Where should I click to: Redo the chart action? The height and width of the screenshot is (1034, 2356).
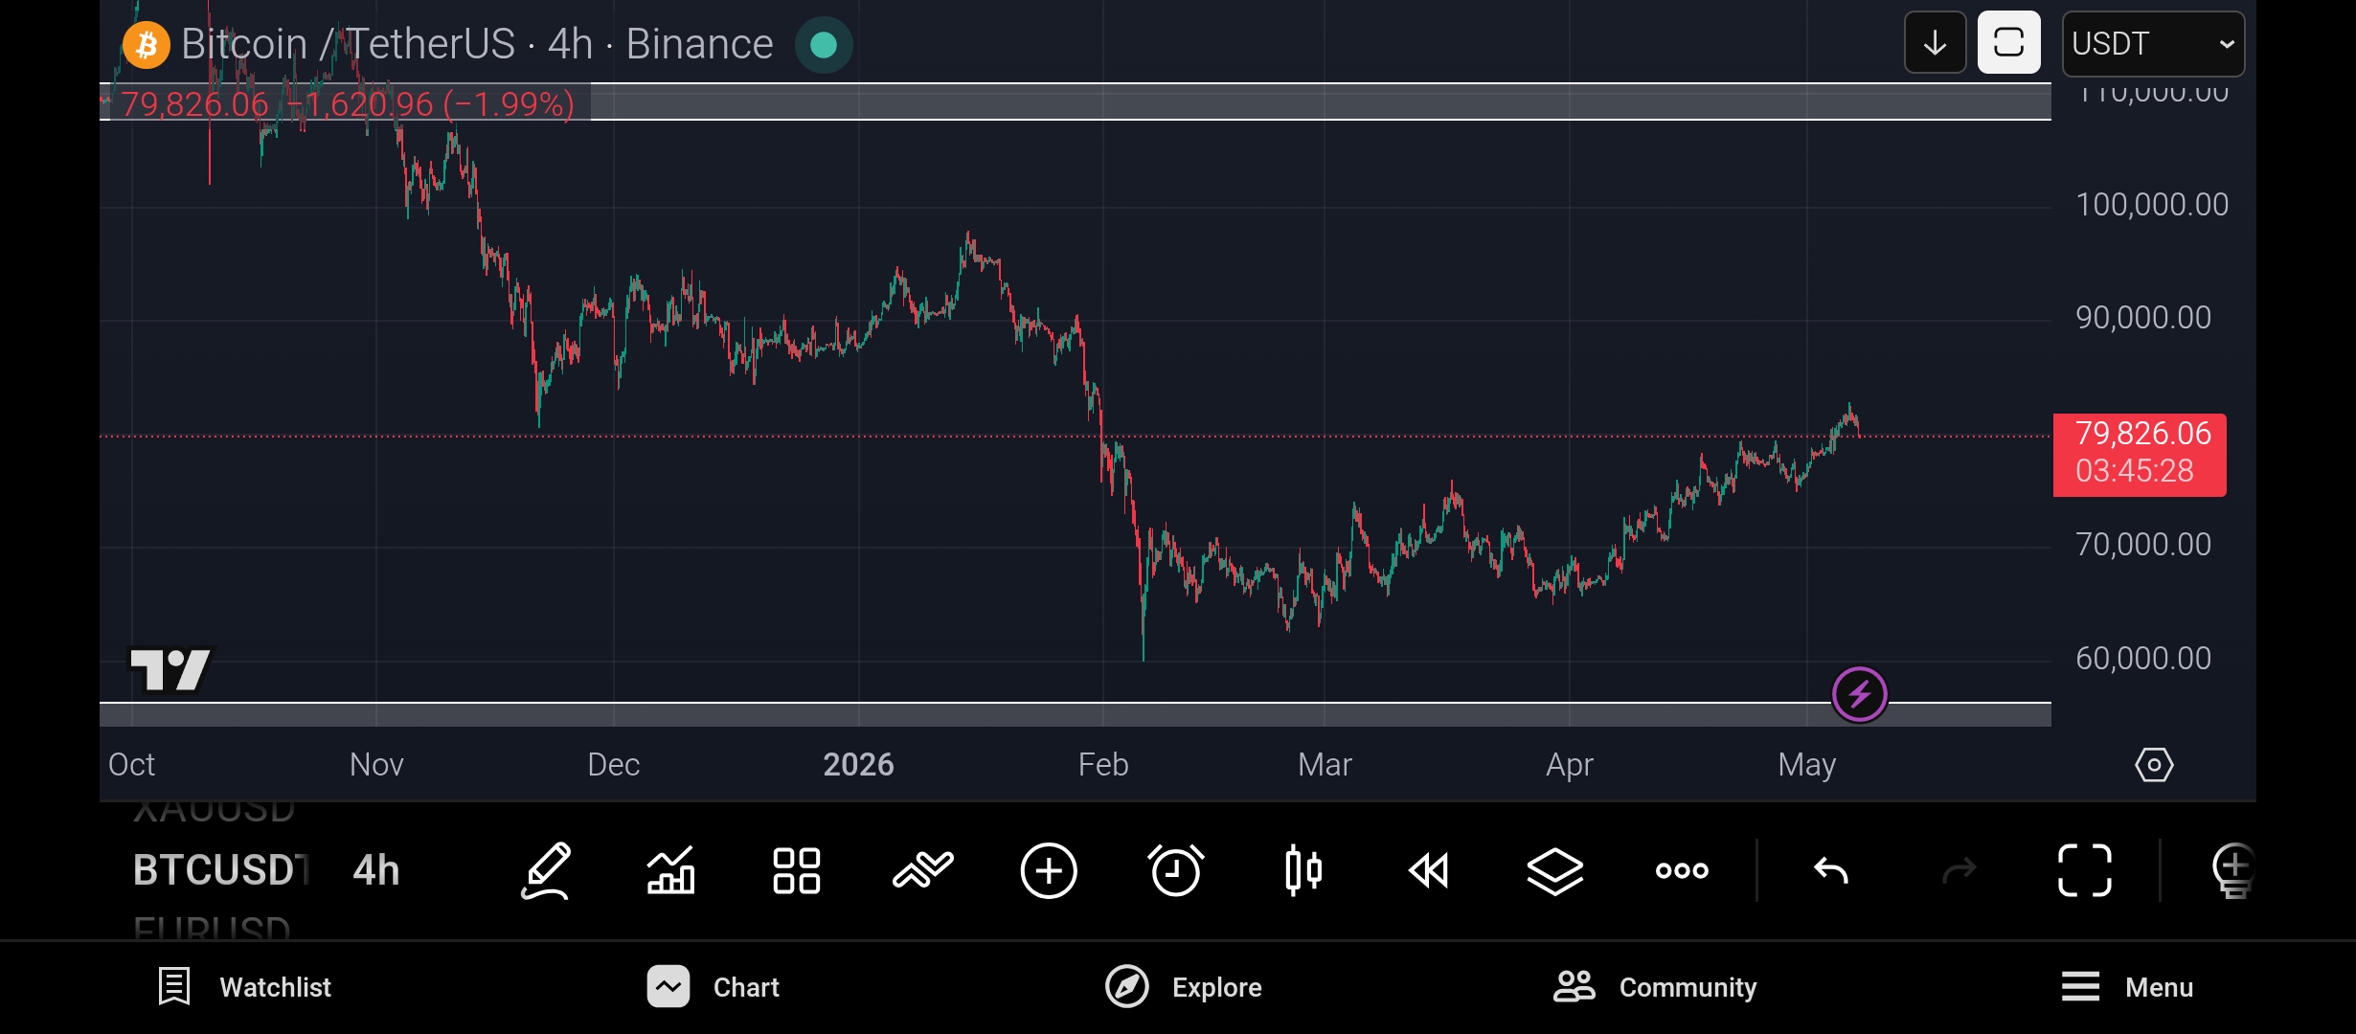click(x=1959, y=870)
